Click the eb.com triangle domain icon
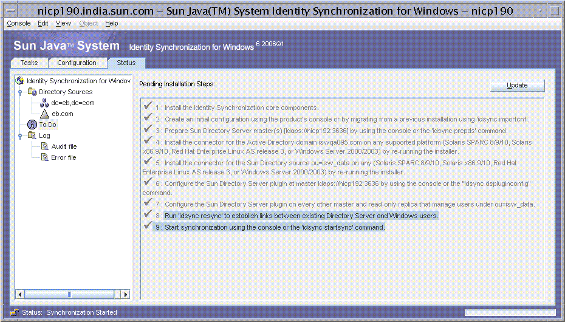The height and width of the screenshot is (322, 565). pyautogui.click(x=44, y=114)
